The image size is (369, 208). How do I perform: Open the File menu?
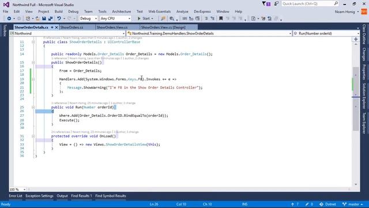click(5, 12)
